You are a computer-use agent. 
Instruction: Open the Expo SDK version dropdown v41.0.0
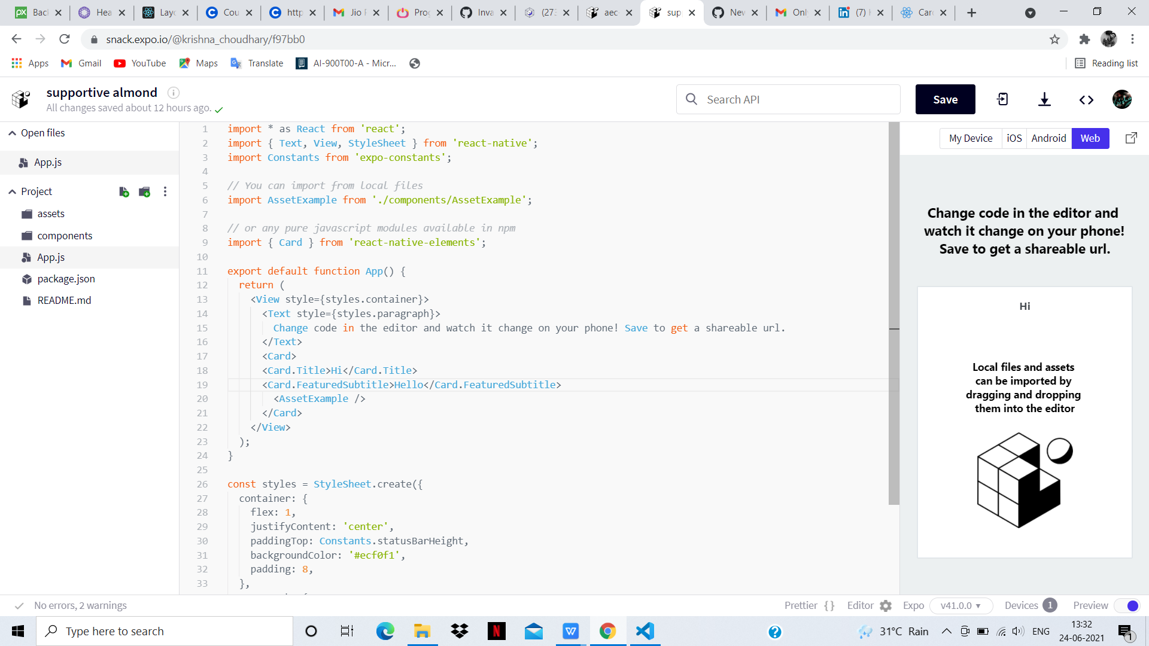[960, 605]
